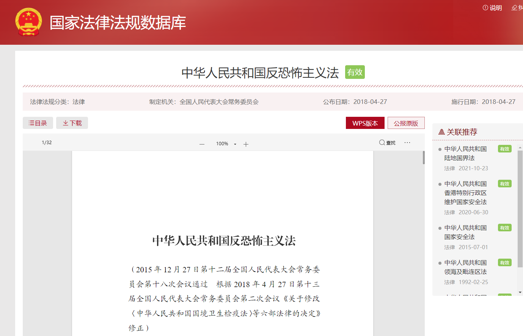
Task: Switch to the 公报原版 tab
Action: 406,123
